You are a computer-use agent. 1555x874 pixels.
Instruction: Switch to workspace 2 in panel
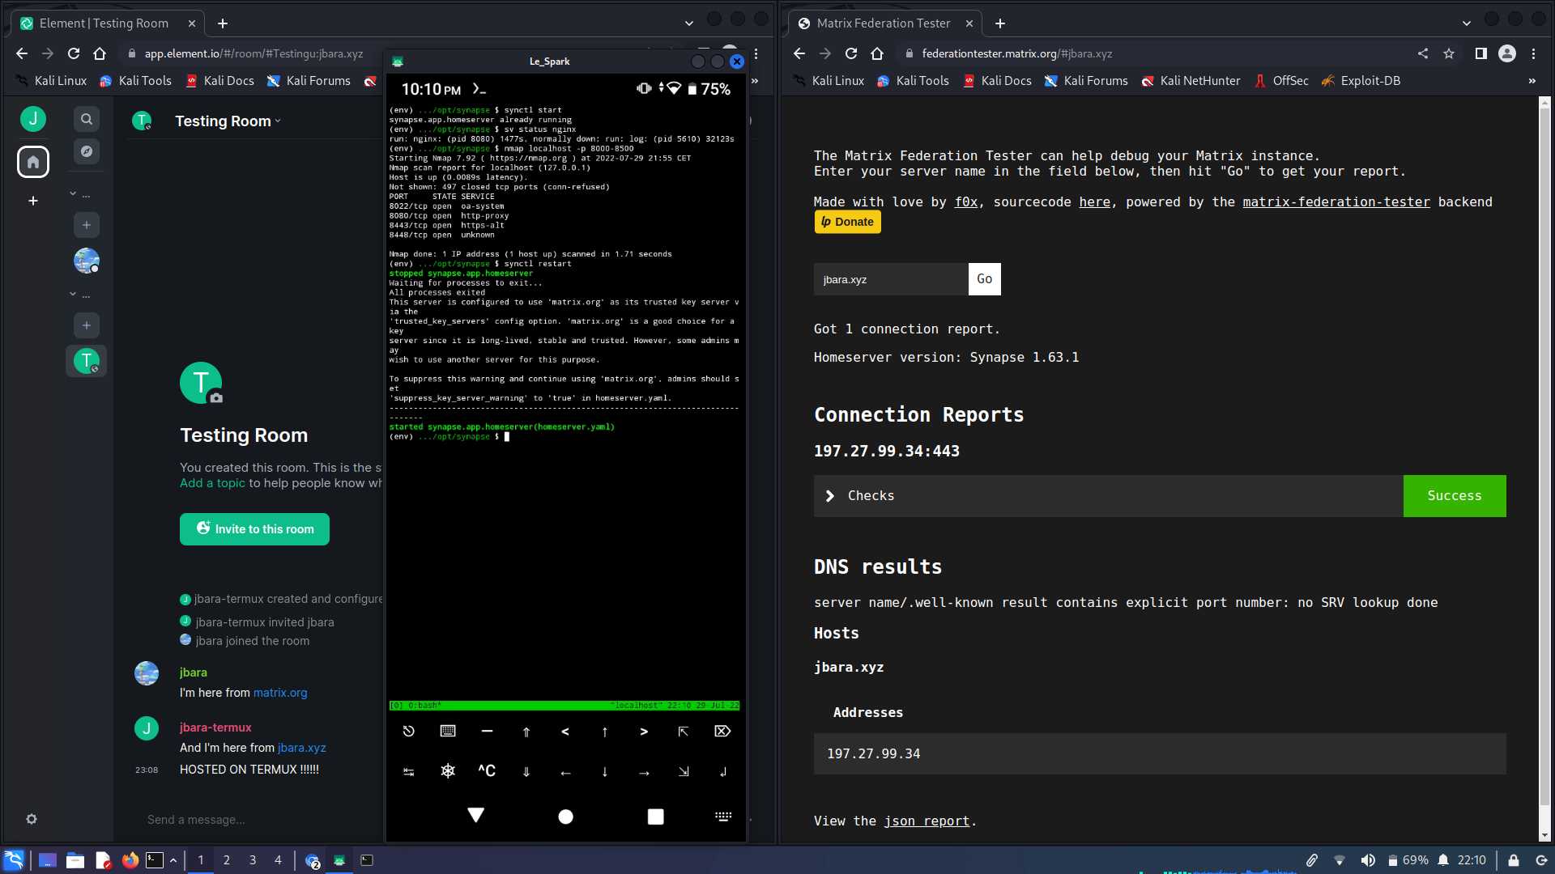227,860
